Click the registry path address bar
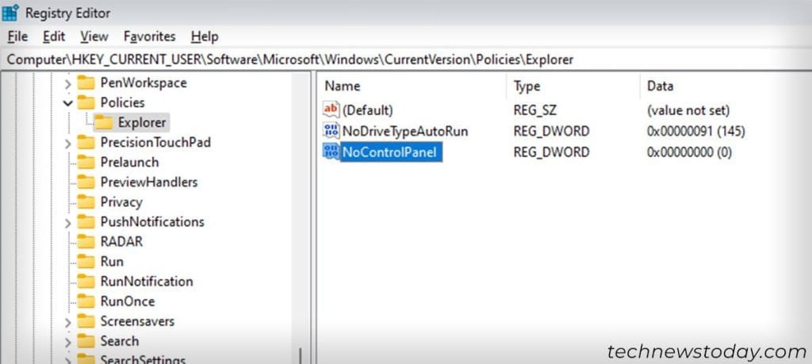 [x=406, y=59]
